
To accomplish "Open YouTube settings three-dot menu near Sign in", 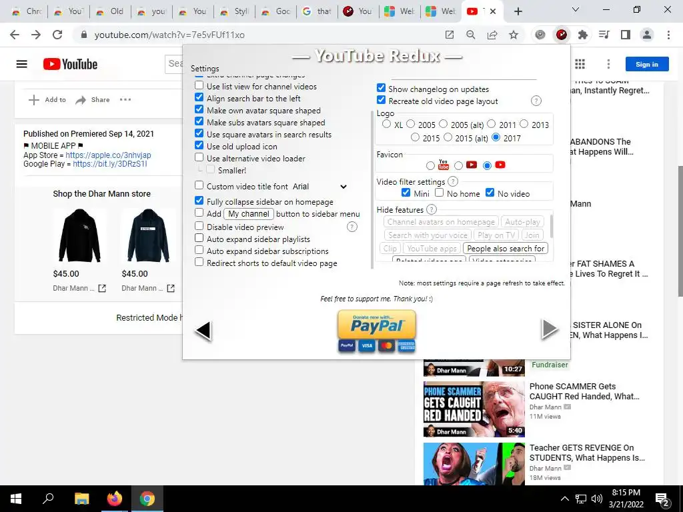I will point(608,65).
